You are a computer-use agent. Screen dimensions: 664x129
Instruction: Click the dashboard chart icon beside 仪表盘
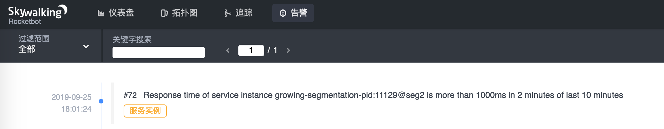(x=101, y=13)
